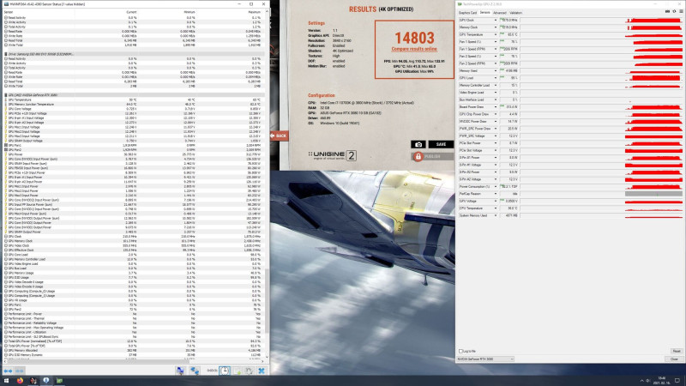Open the notification center in system tray
This screenshot has height=386, width=686.
pos(677,381)
